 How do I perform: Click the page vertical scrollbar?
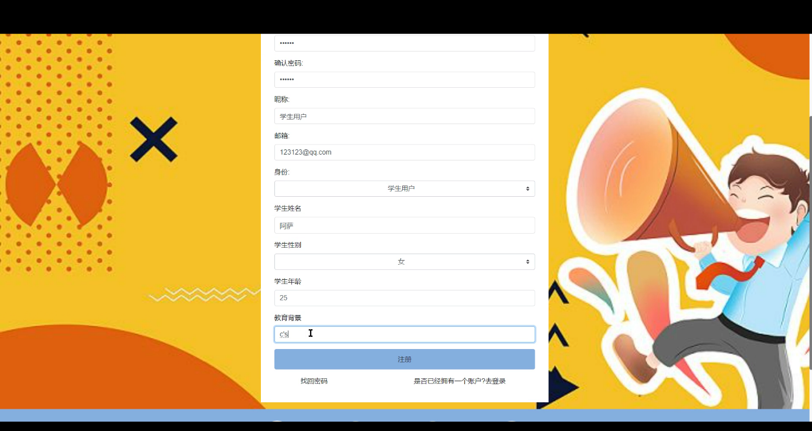tap(810, 242)
